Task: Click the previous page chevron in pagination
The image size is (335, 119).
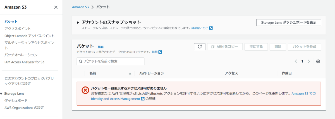Action: tap(296, 61)
